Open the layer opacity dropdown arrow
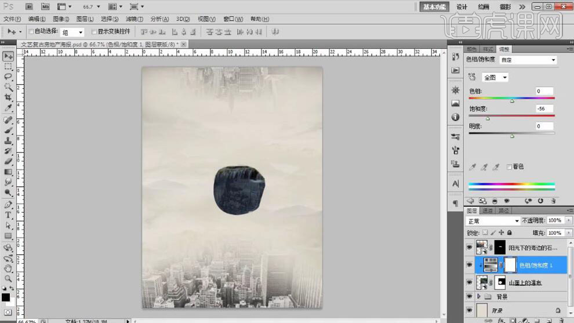Image resolution: width=574 pixels, height=323 pixels. tap(569, 220)
